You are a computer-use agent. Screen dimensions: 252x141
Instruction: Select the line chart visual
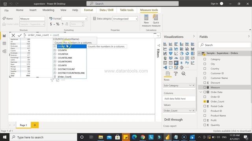(165, 49)
